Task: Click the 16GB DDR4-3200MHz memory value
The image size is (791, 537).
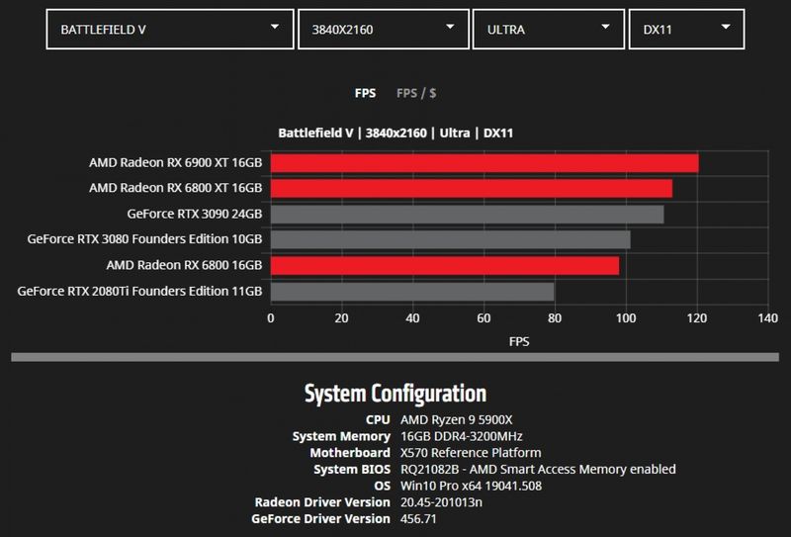Action: 462,436
